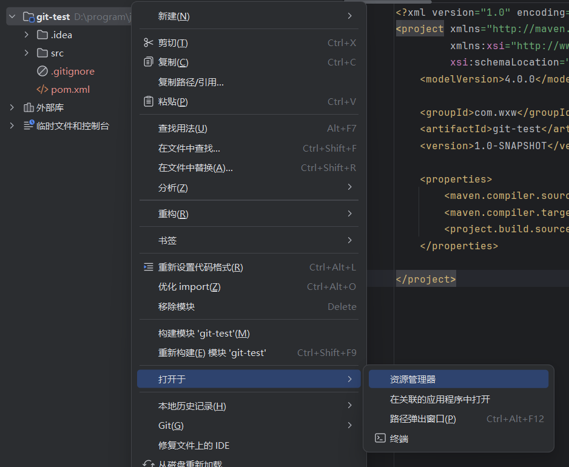569x467 pixels.
Task: Select the 打开于 menu entry
Action: (x=249, y=379)
